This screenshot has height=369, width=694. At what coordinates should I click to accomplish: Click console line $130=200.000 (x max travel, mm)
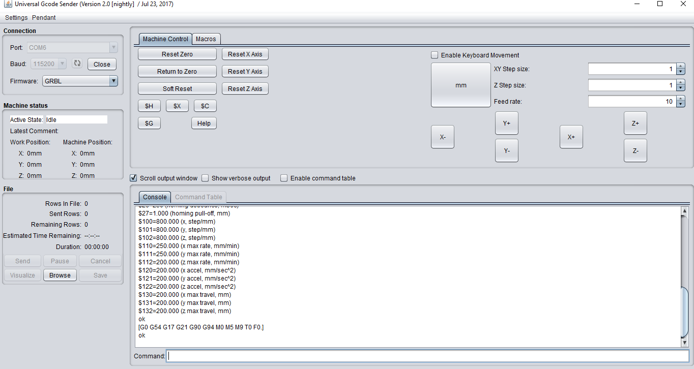pyautogui.click(x=185, y=295)
